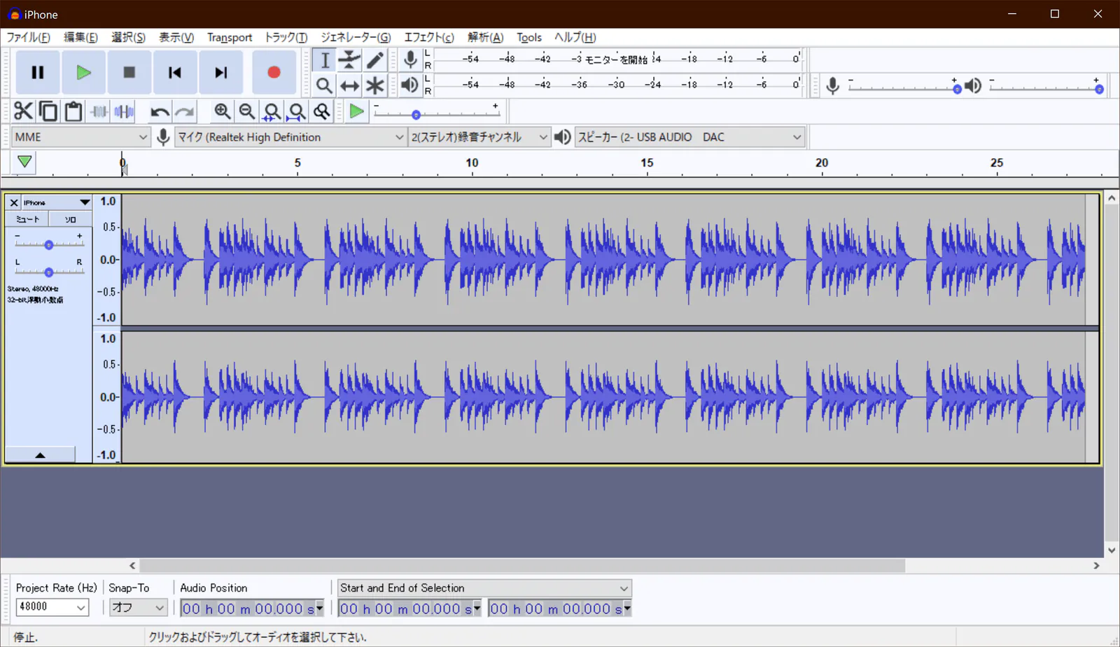Viewport: 1120px width, 647px height.
Task: Select the Time Shift tool
Action: (349, 85)
